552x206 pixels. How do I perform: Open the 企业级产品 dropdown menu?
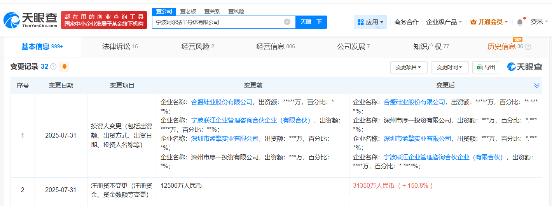tap(444, 22)
